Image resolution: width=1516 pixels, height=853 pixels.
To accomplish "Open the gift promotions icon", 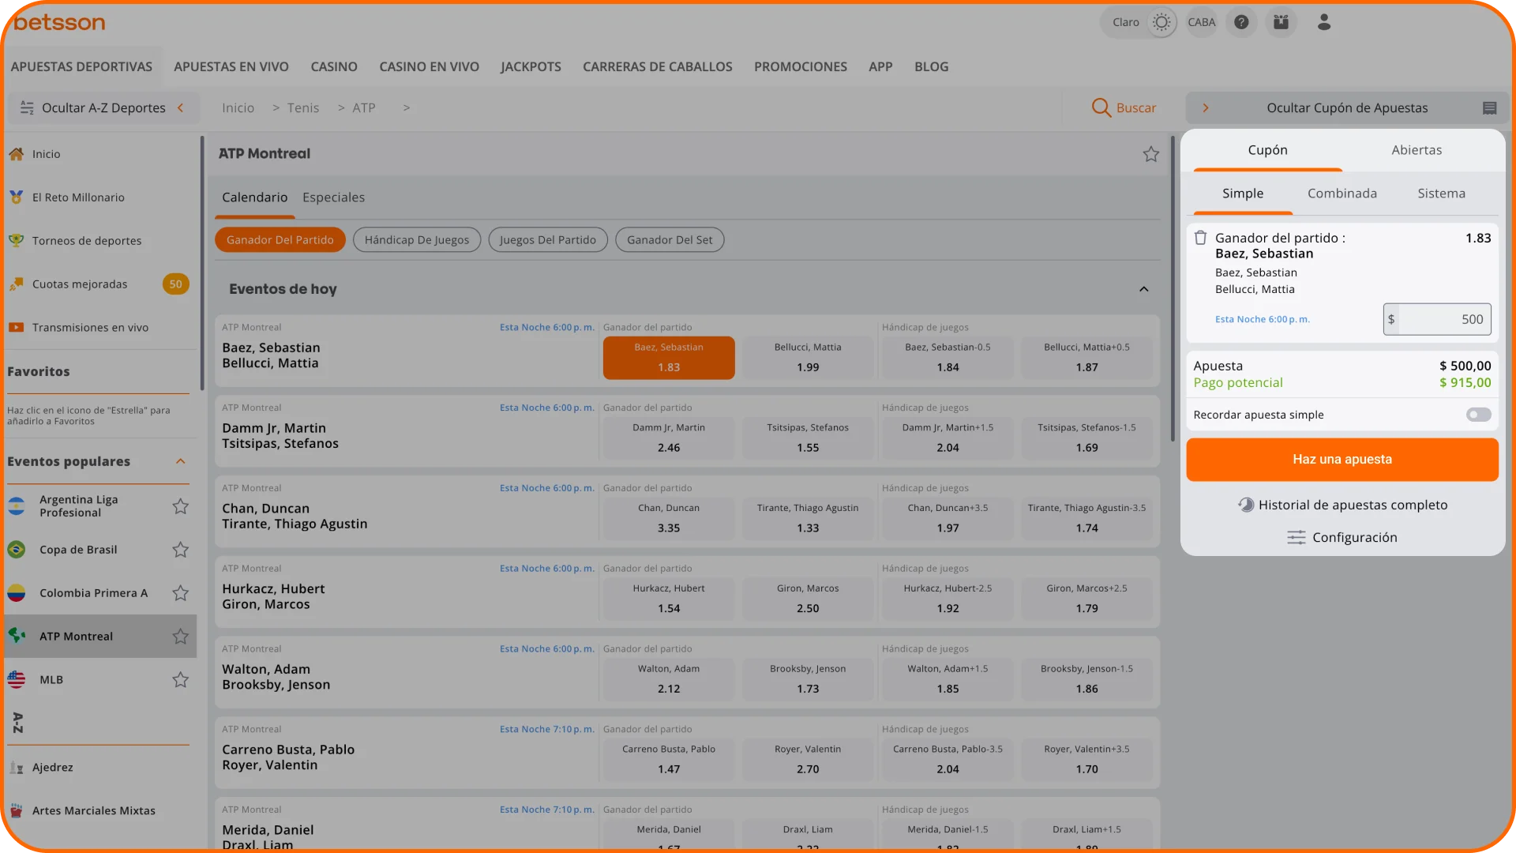I will (1281, 22).
